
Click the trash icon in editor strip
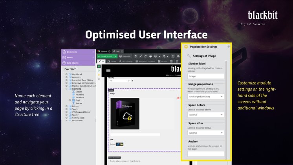99,79
